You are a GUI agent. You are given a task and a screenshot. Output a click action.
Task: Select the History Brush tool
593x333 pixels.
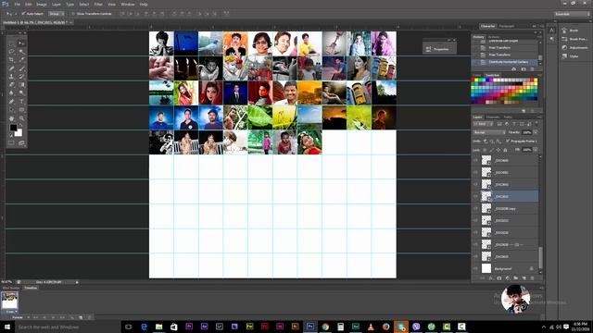[x=21, y=77]
